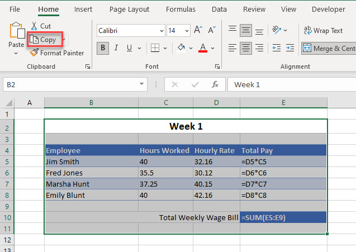
Task: Activate the Format Painter tool
Action: [x=57, y=53]
